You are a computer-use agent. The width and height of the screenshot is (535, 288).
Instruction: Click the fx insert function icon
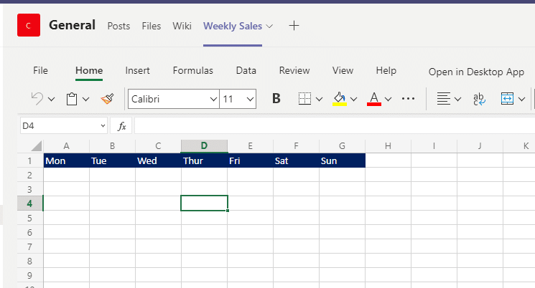click(x=122, y=126)
